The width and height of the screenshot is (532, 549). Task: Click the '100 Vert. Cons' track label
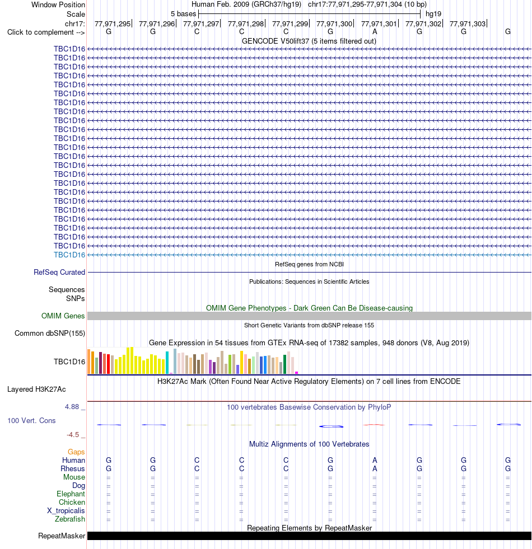pyautogui.click(x=31, y=420)
